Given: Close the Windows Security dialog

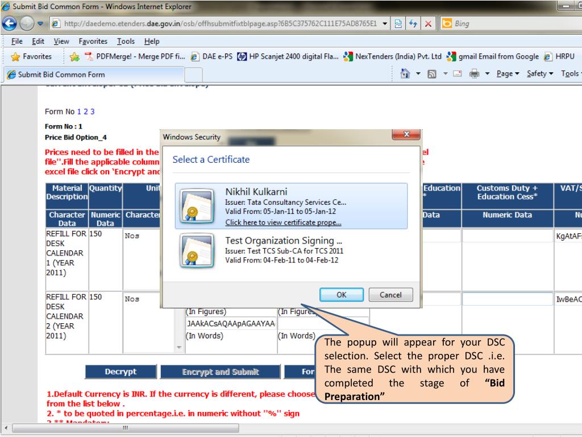Looking at the screenshot, I should point(406,134).
